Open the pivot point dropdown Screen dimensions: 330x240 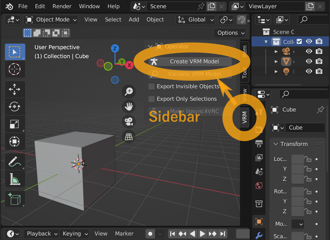[x=226, y=20]
